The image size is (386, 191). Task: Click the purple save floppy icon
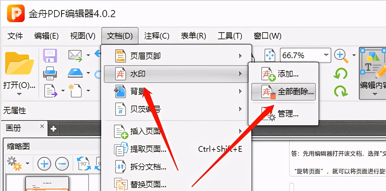(50, 56)
